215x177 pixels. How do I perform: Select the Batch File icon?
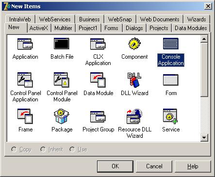click(x=62, y=44)
